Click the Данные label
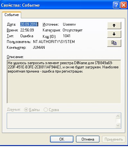Image resolution: width=128 pixels, height=147 pixels. [14, 109]
